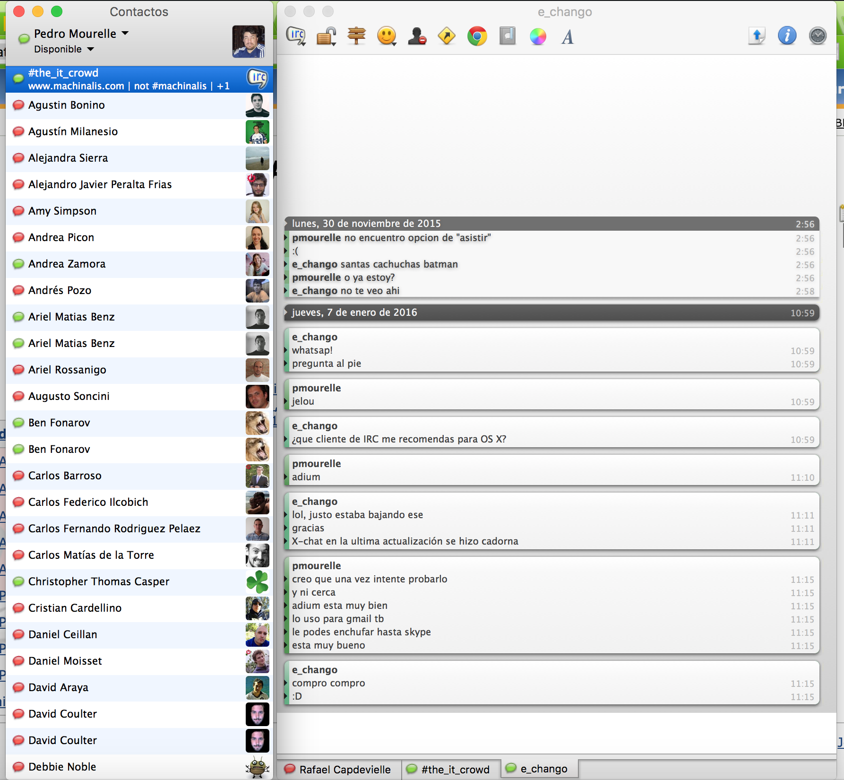Select contact Agustín Milanesio
Screen dimensions: 844x780
click(139, 131)
